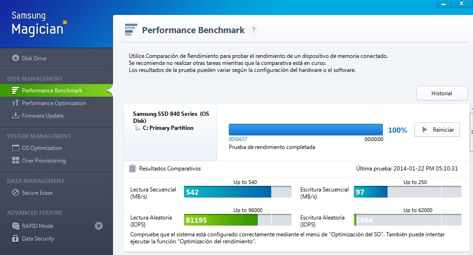Click the RAPID Mode drive icon

point(15,226)
